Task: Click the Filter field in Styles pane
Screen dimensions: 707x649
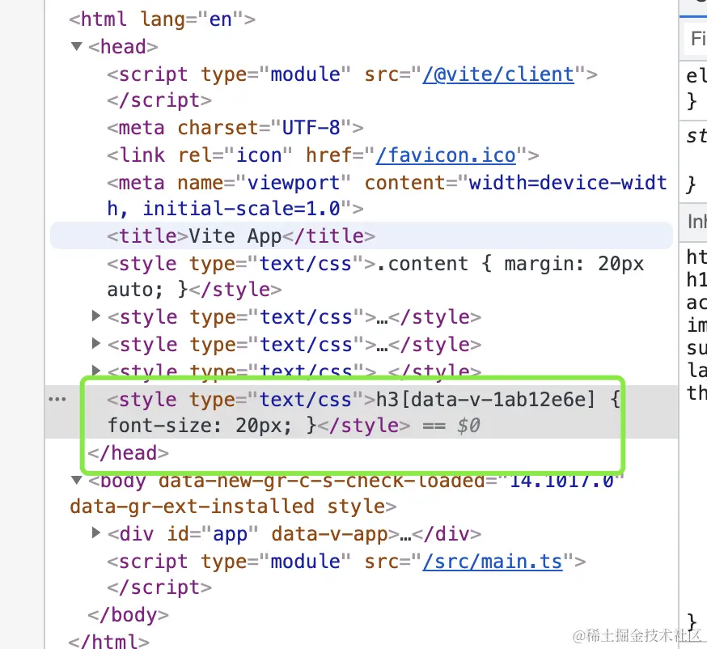Action: [696, 39]
